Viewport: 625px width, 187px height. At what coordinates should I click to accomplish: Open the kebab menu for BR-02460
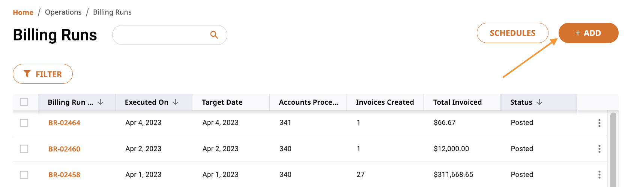[x=599, y=149]
